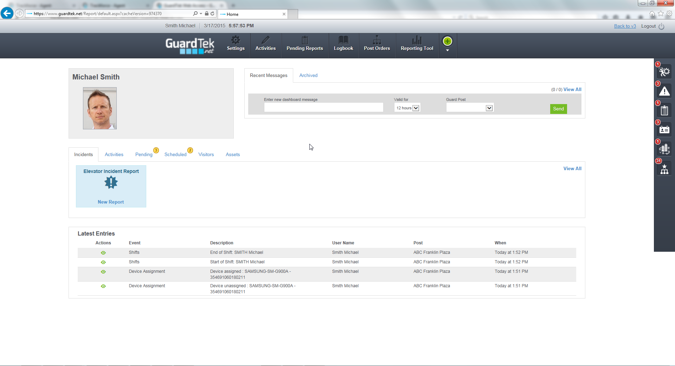Open Pending Reports from the toolbar
The height and width of the screenshot is (366, 675).
click(x=304, y=45)
